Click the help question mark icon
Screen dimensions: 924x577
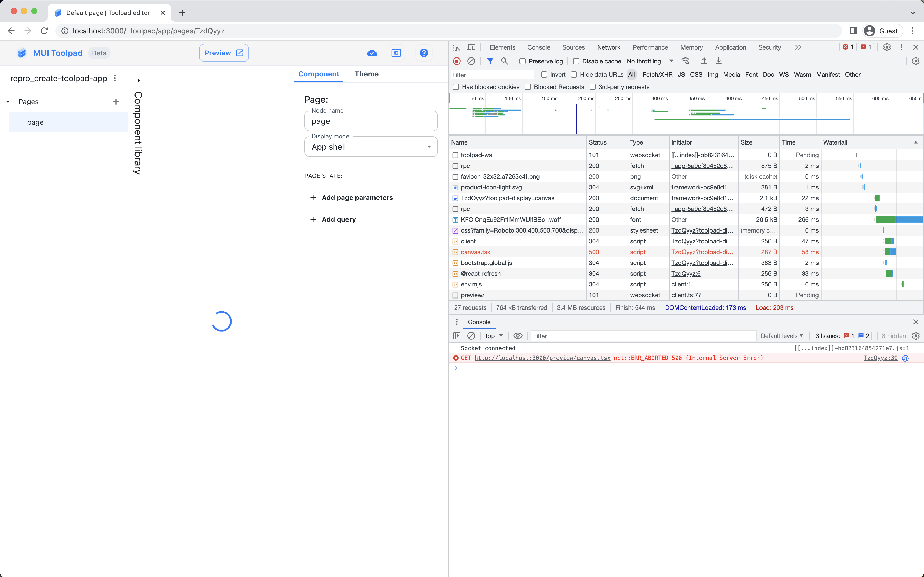coord(424,53)
